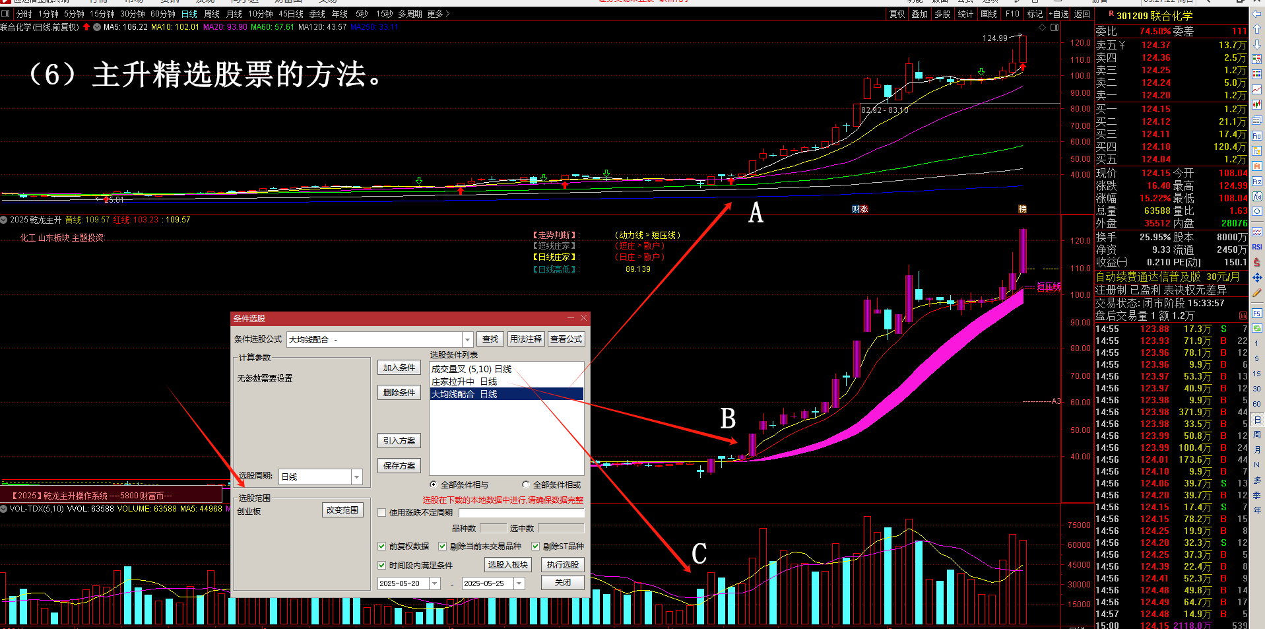Click the grey circle icon beside 2025 乾龙主升
1265x629 pixels.
4,220
